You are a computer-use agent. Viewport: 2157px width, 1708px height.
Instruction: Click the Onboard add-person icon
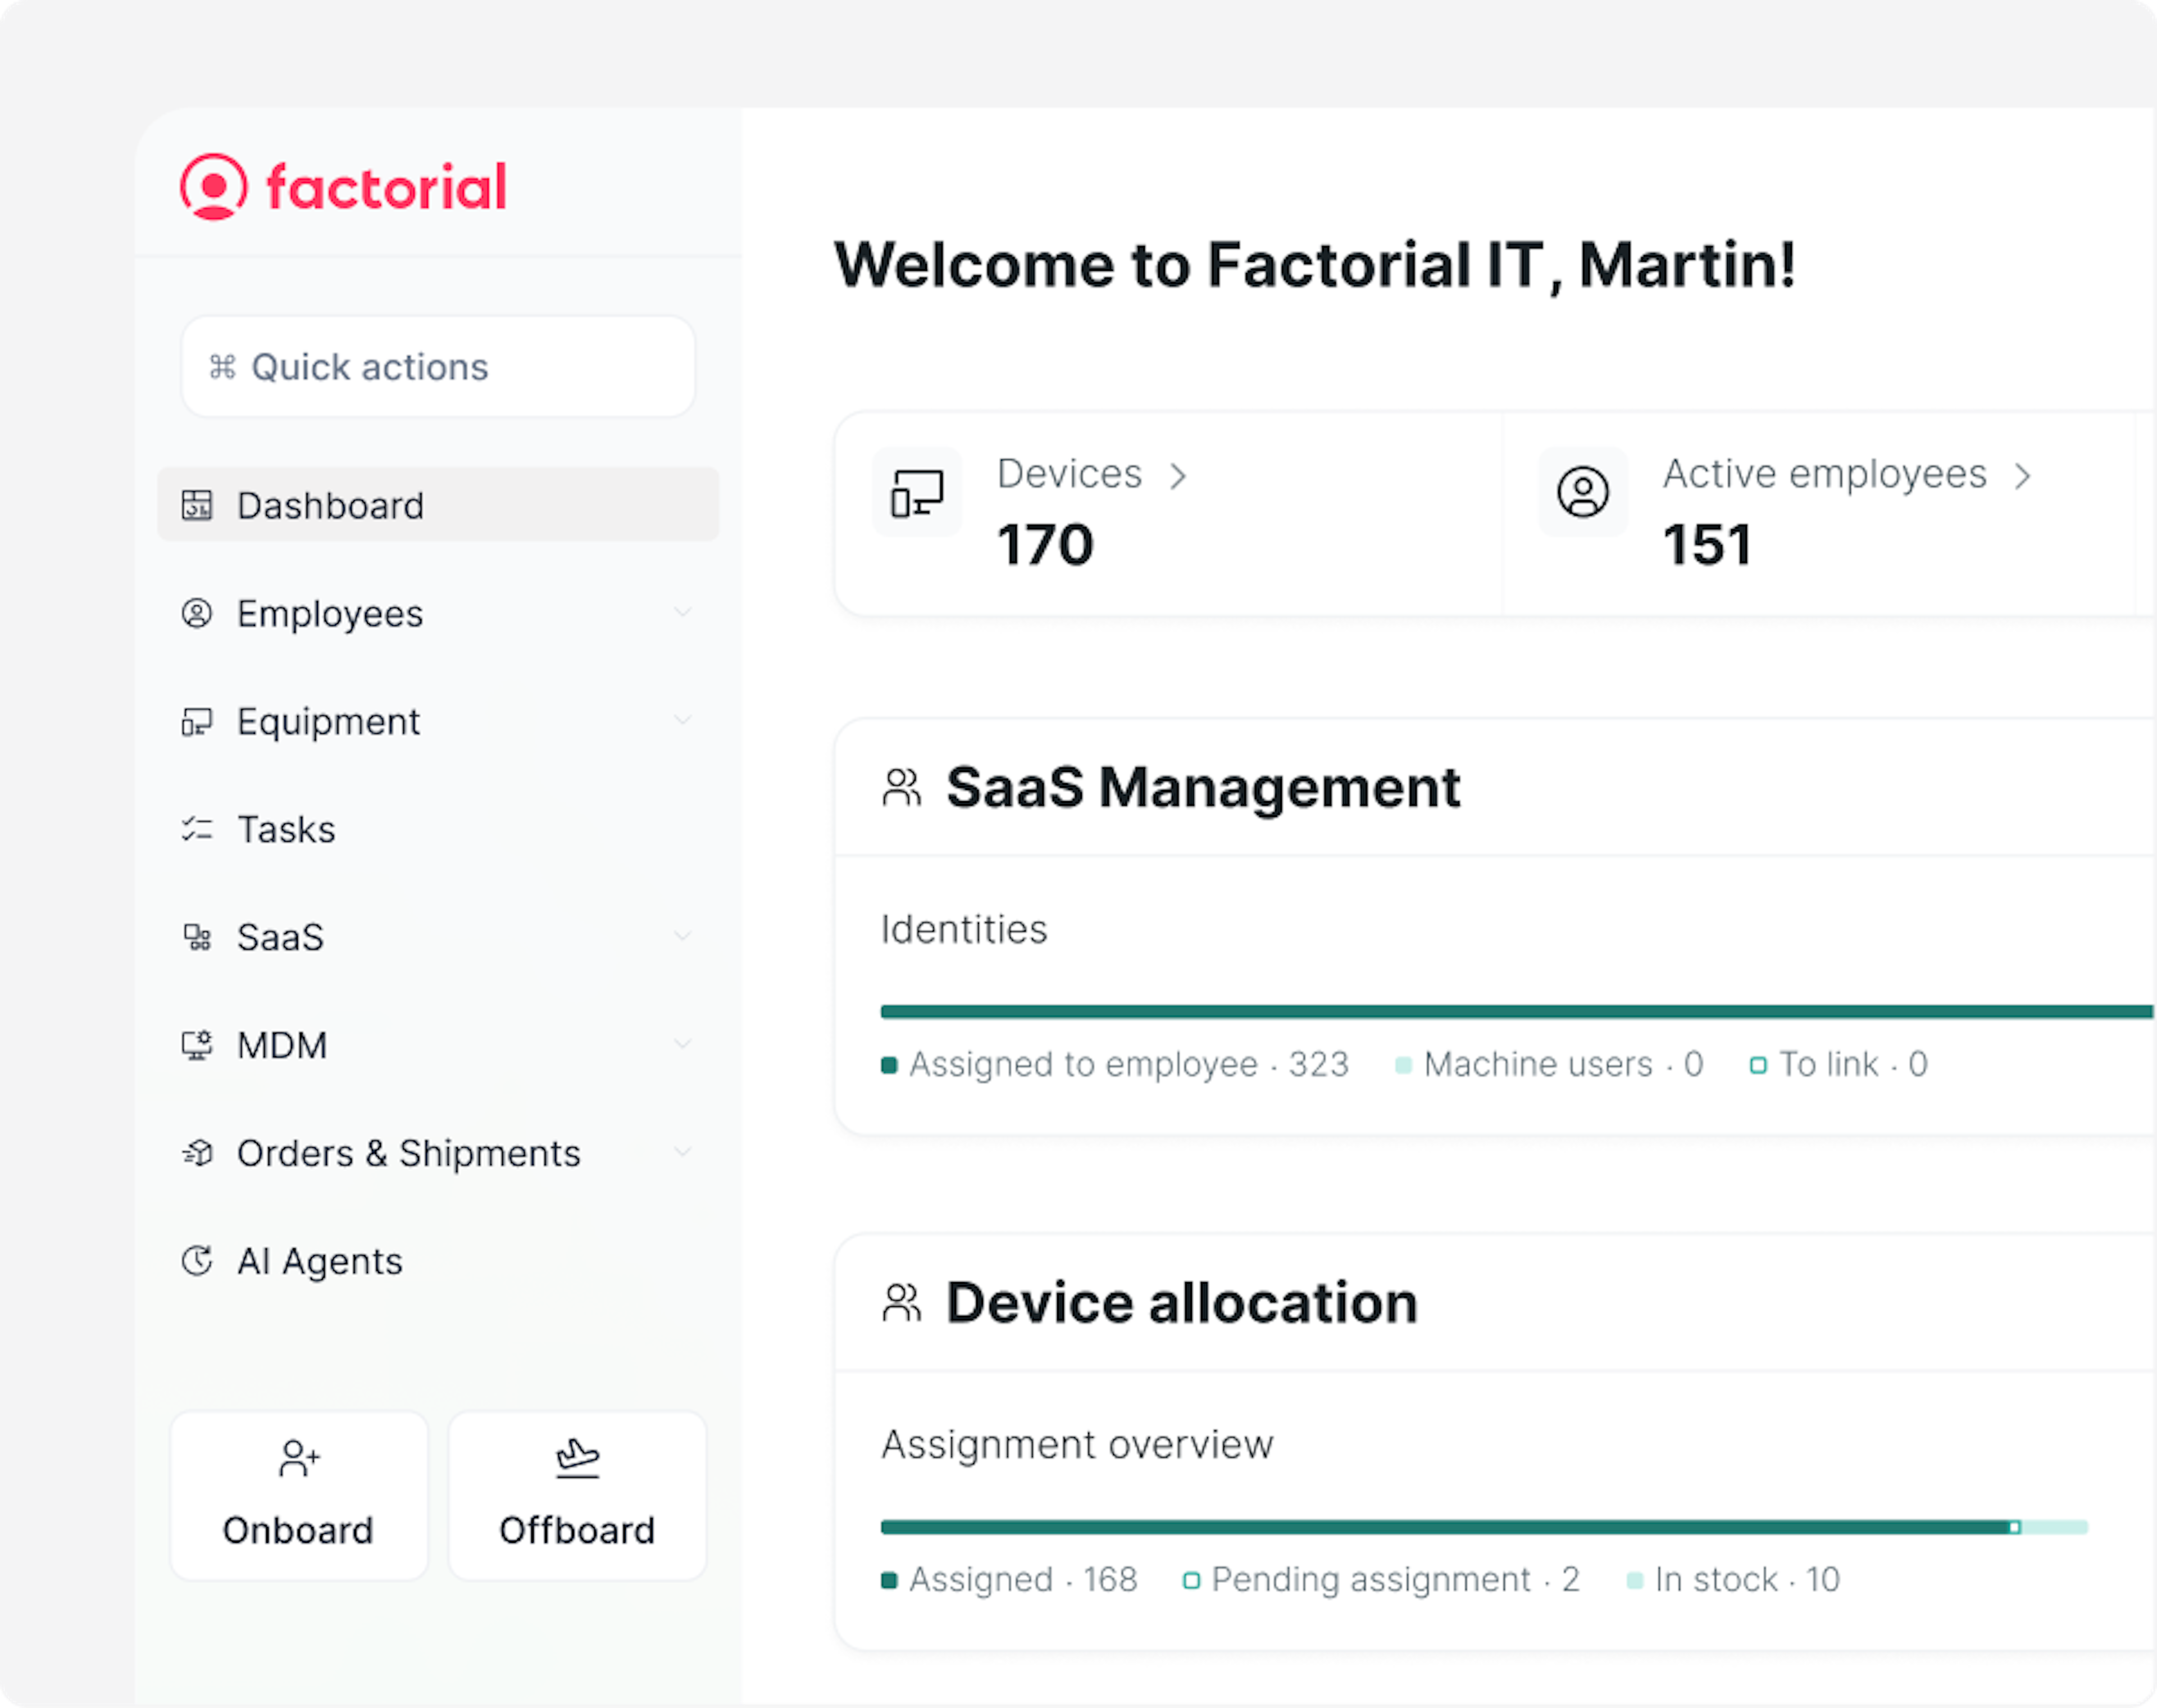[299, 1458]
